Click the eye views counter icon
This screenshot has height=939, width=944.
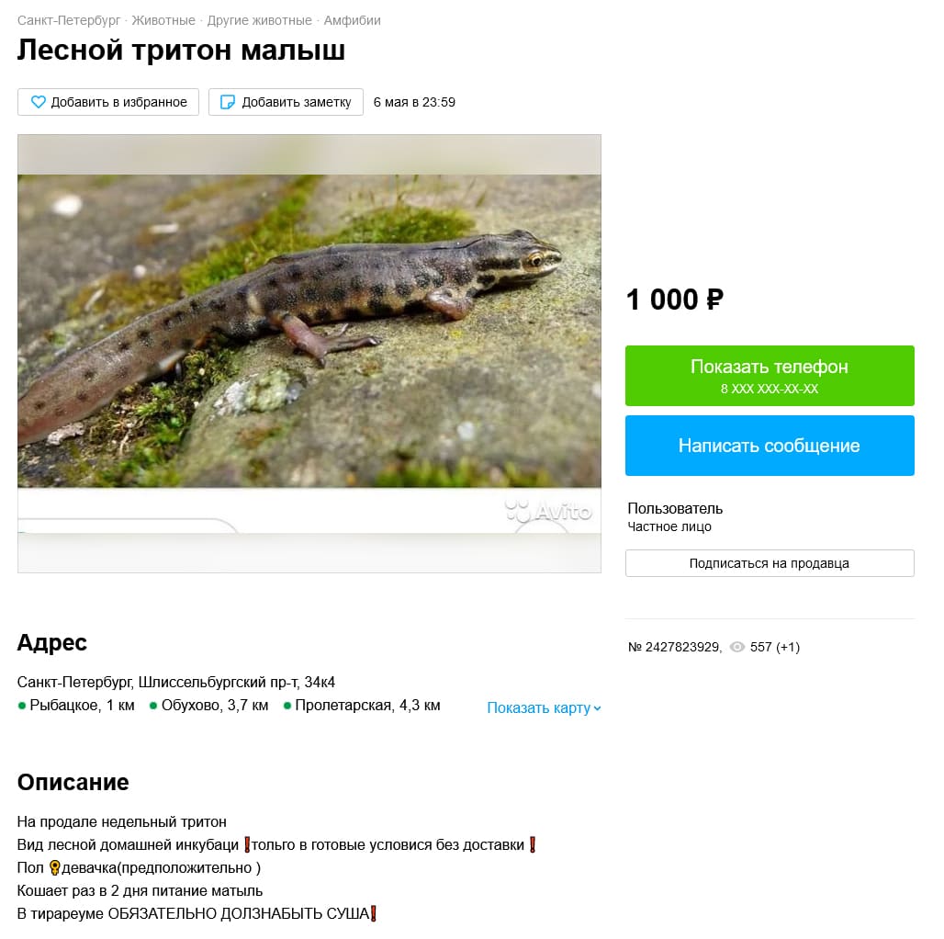point(736,648)
